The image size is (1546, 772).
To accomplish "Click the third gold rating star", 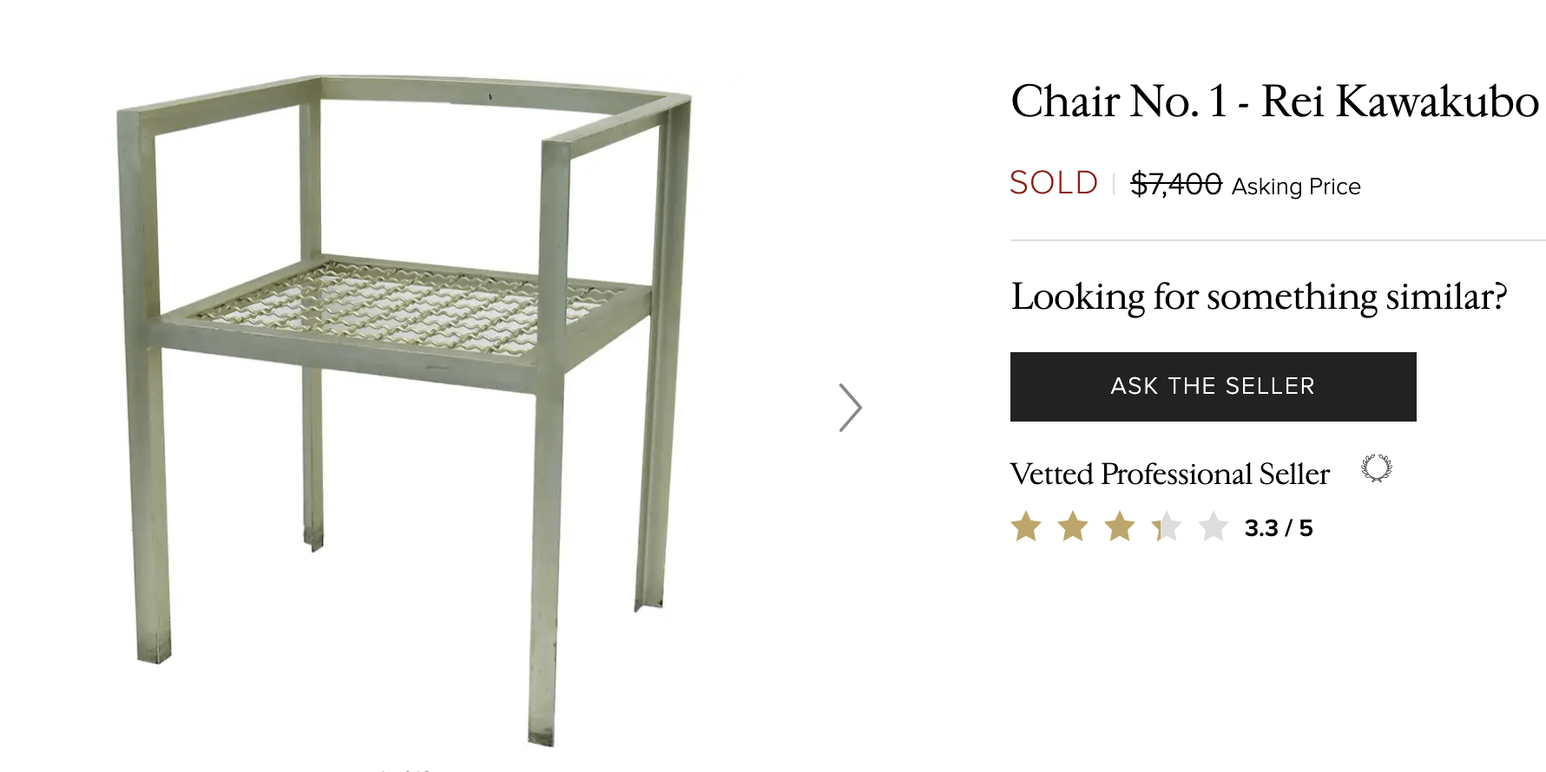I will [x=1120, y=527].
